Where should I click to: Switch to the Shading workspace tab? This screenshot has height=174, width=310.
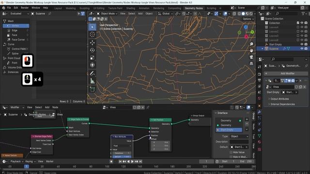click(131, 8)
